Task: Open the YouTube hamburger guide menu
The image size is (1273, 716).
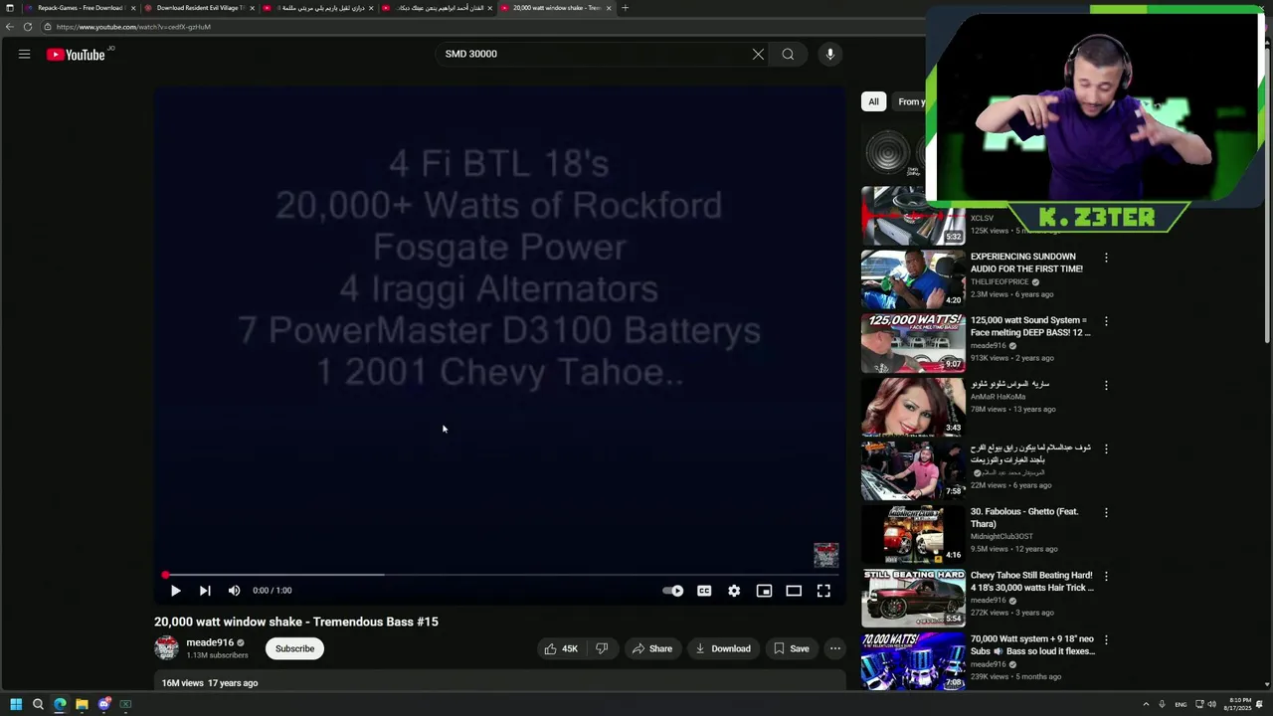Action: pos(24,55)
